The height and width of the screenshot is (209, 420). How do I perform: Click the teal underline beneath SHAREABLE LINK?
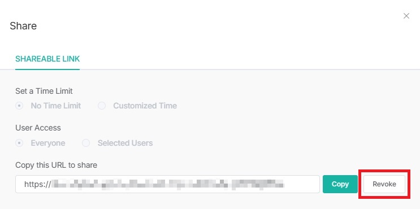pyautogui.click(x=47, y=69)
